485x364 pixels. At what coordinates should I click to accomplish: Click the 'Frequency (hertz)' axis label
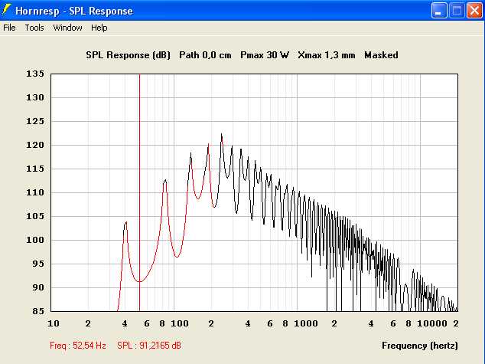point(420,346)
